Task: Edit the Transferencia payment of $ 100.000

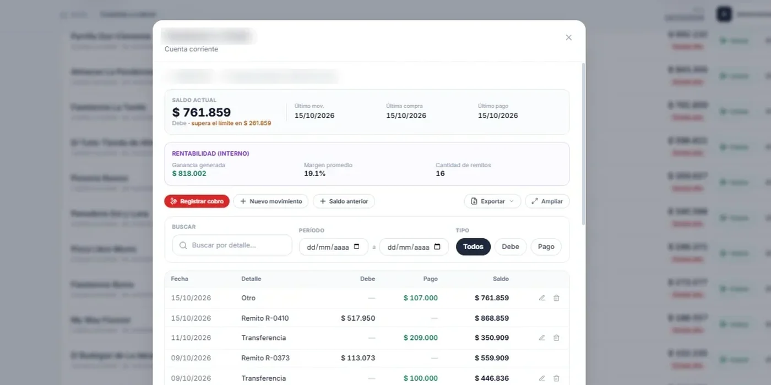Action: (542, 378)
